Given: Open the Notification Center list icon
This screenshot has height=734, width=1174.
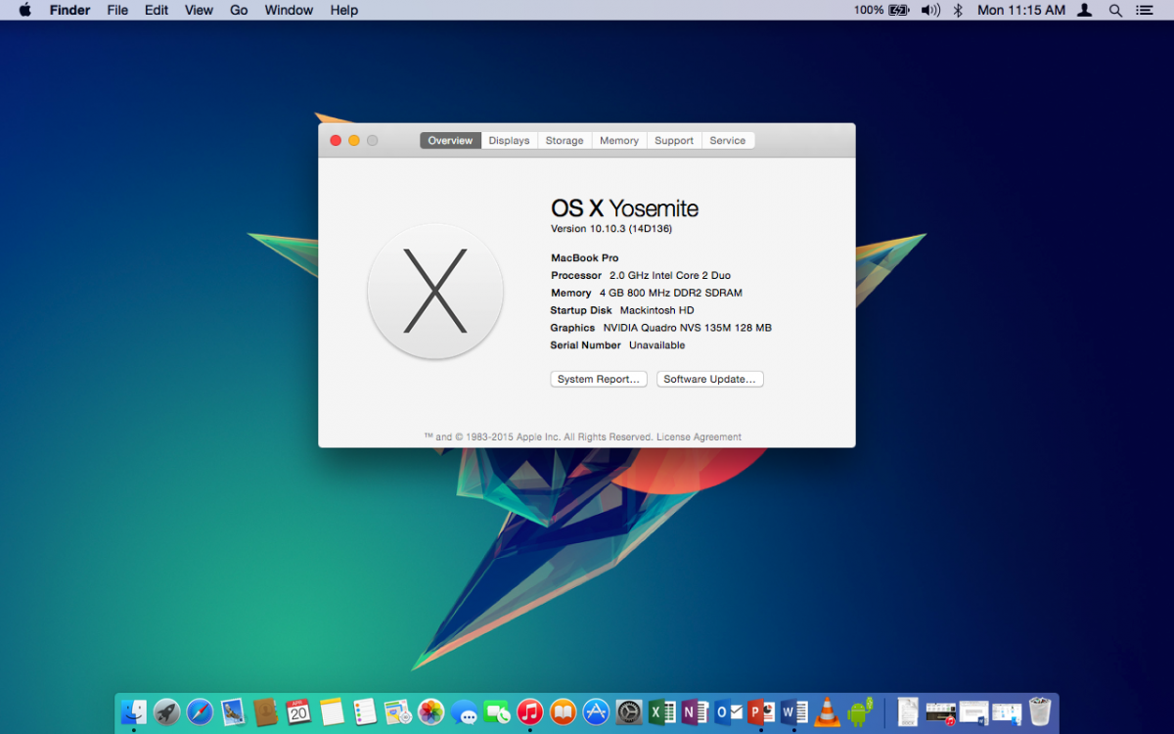Looking at the screenshot, I should point(1144,10).
